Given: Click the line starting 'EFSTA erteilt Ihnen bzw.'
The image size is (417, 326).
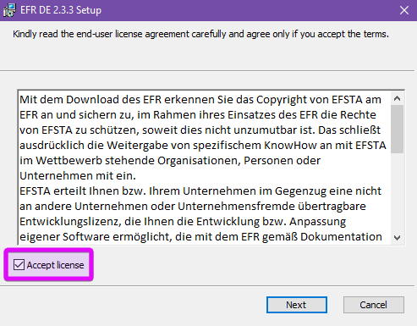Looking at the screenshot, I should coord(200,191).
